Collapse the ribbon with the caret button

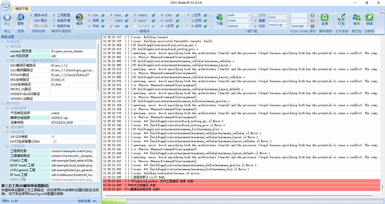[x=382, y=11]
